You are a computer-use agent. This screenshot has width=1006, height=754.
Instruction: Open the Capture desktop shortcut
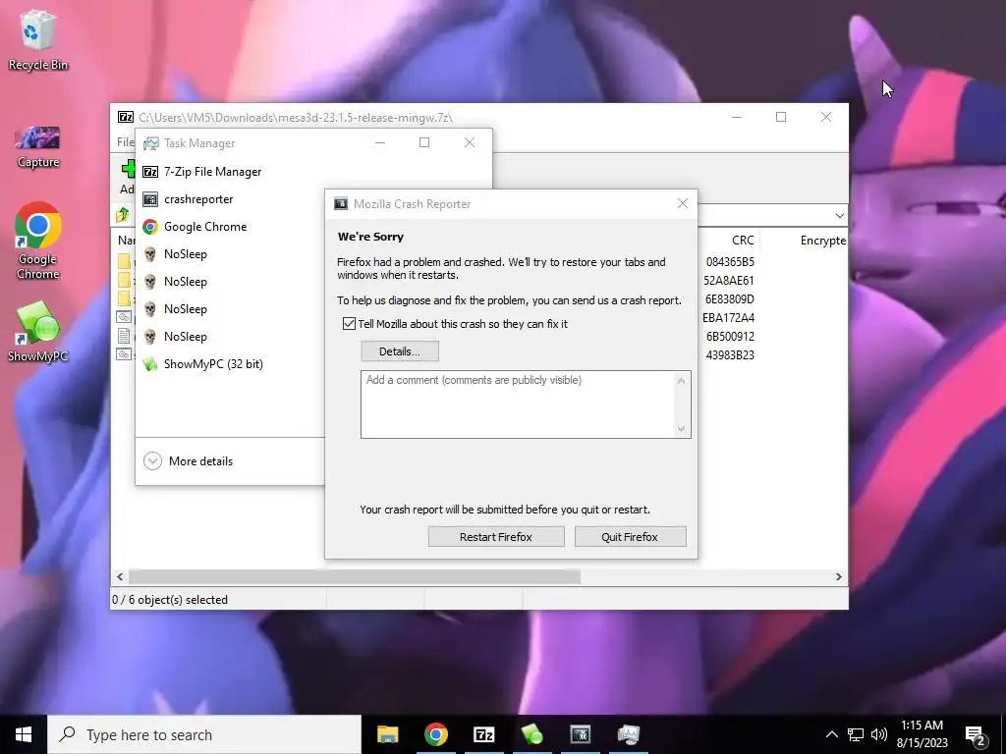point(38,147)
